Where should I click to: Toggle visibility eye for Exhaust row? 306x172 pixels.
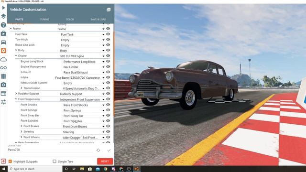click(x=108, y=72)
